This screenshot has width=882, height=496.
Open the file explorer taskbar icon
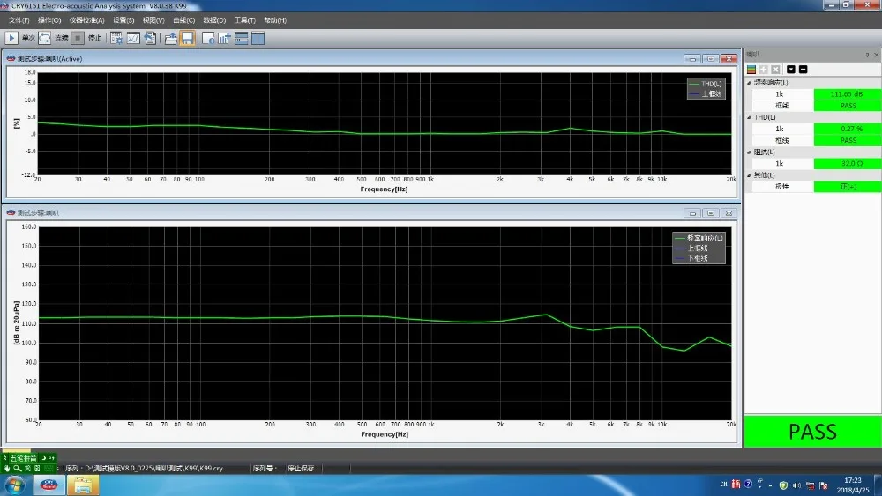pyautogui.click(x=83, y=485)
